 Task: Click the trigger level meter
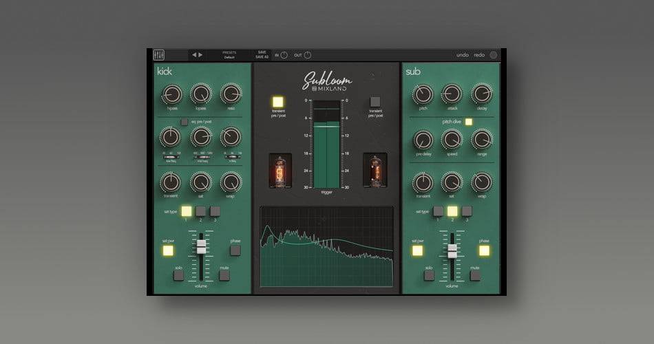[x=326, y=144]
